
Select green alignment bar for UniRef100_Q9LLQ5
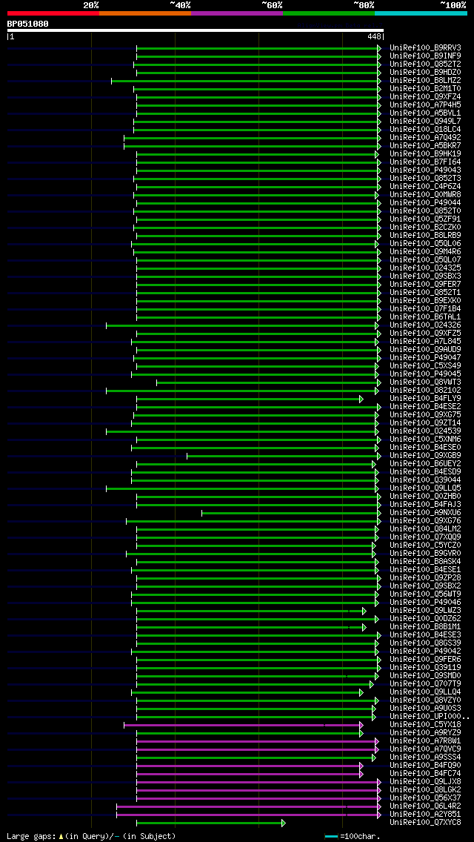(x=243, y=488)
